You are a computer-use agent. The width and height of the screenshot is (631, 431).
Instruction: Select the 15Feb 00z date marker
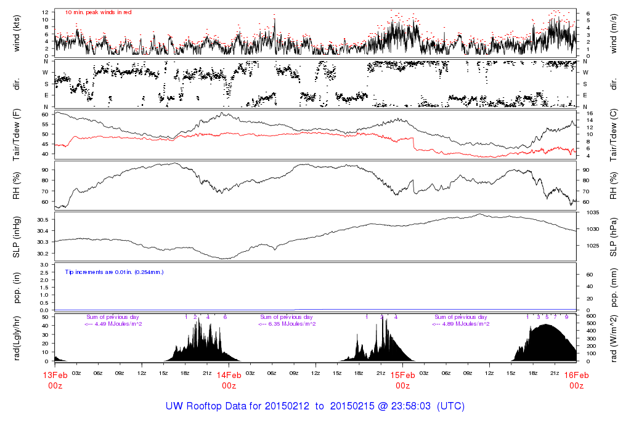402,380
